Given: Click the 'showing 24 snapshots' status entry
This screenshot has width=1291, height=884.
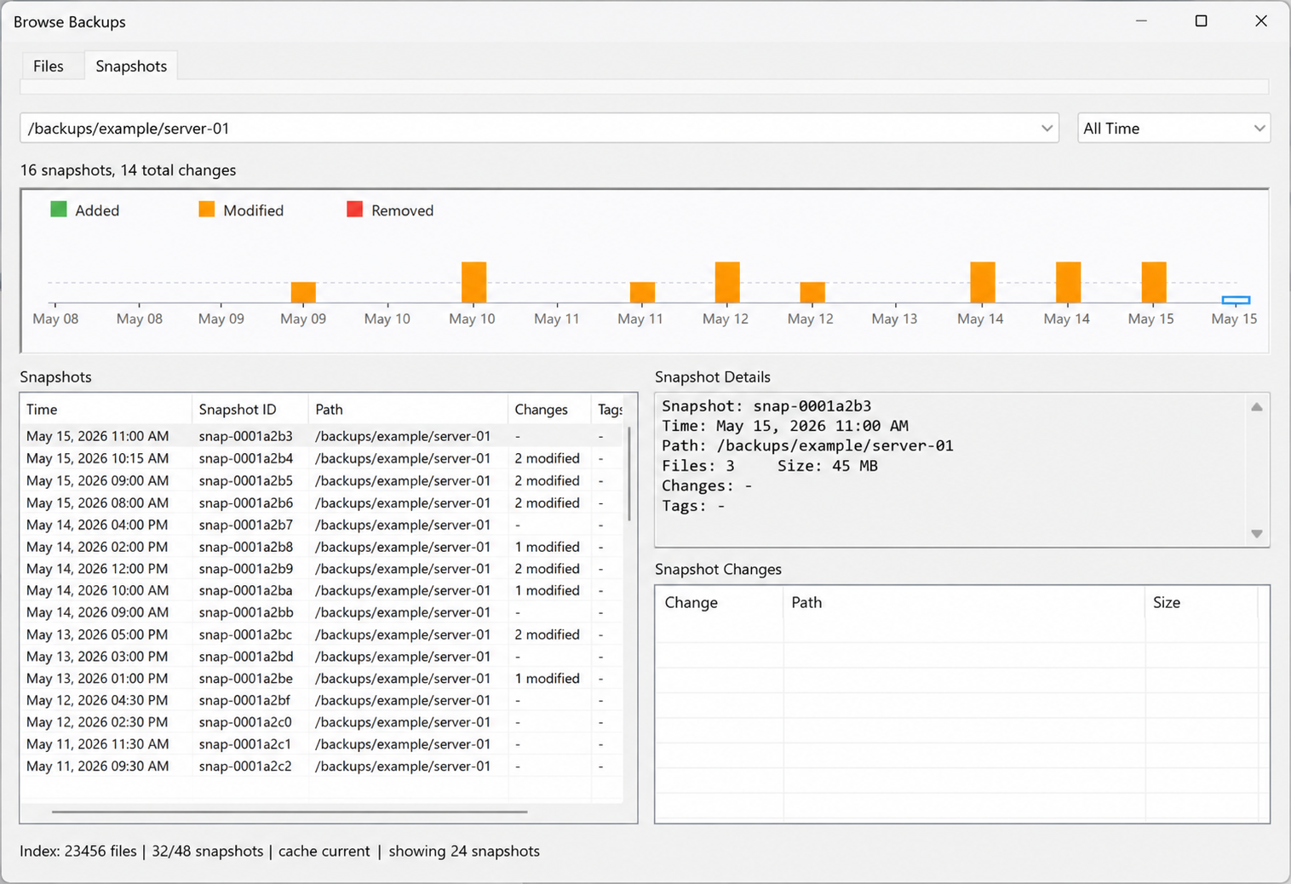Looking at the screenshot, I should point(464,851).
